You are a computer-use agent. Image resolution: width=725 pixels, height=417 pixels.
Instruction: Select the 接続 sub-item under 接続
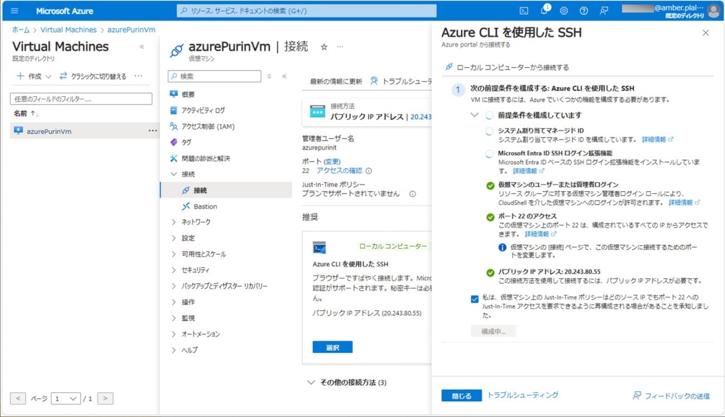[x=227, y=190]
